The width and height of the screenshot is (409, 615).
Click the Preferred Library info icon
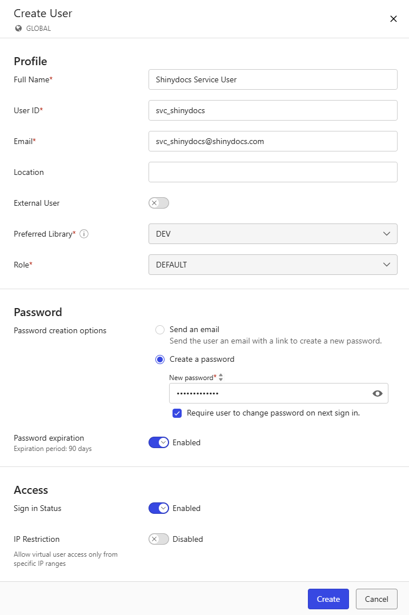point(84,234)
